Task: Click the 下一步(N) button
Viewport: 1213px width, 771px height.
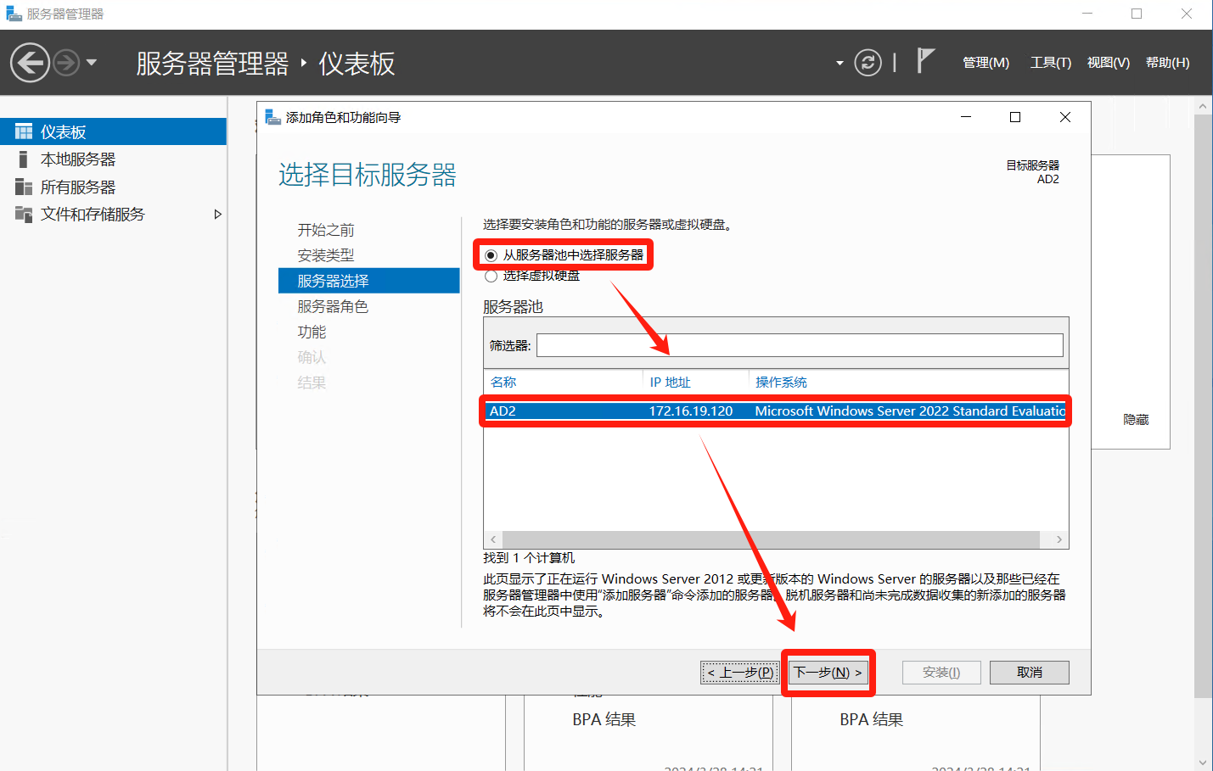Action: point(828,673)
